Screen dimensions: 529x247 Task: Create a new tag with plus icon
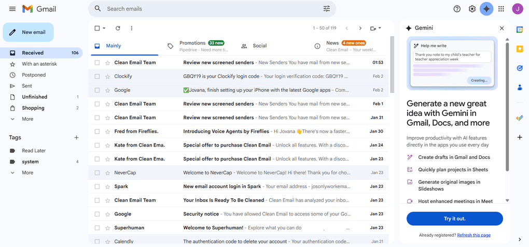click(x=77, y=138)
